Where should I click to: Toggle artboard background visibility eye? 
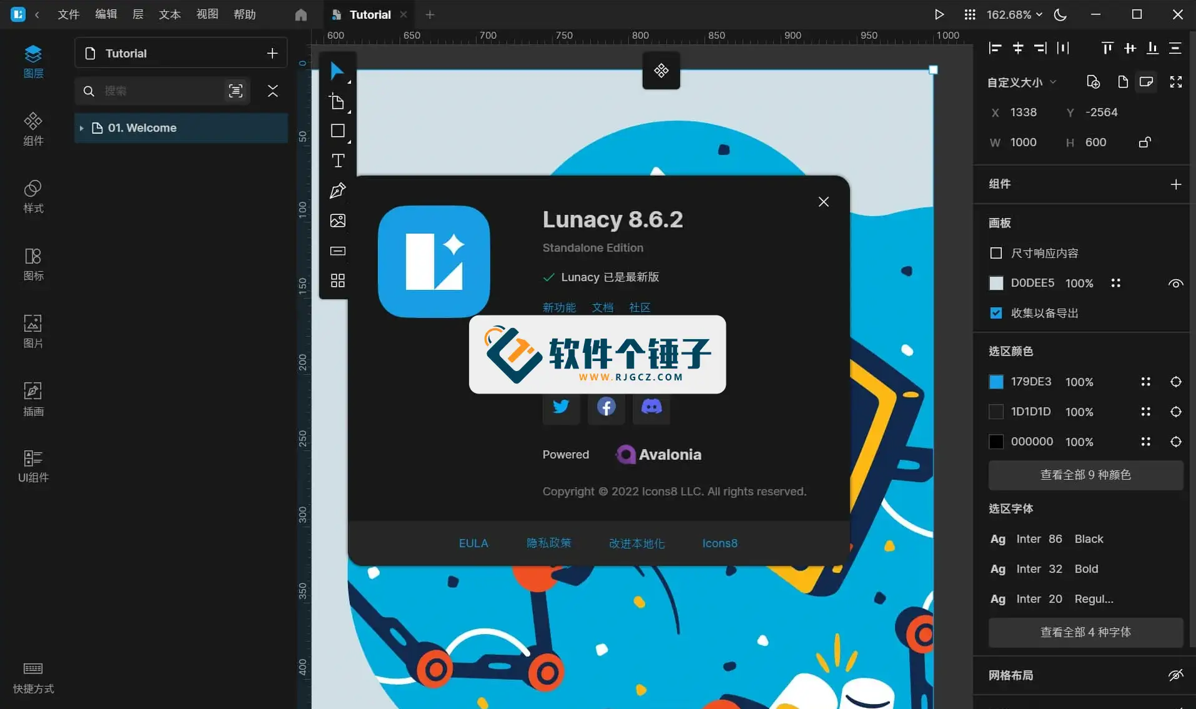coord(1175,284)
